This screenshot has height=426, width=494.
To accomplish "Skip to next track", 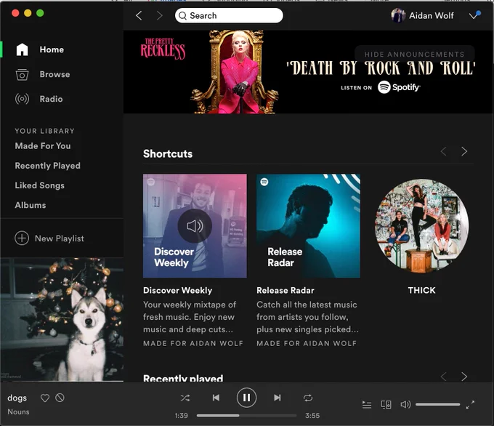I will click(x=278, y=398).
